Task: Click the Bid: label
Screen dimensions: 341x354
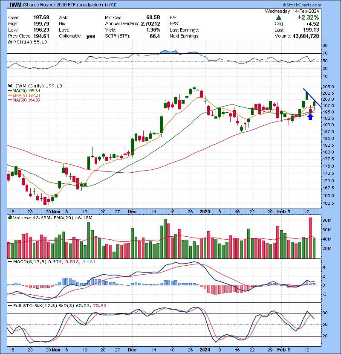Action: coord(63,24)
